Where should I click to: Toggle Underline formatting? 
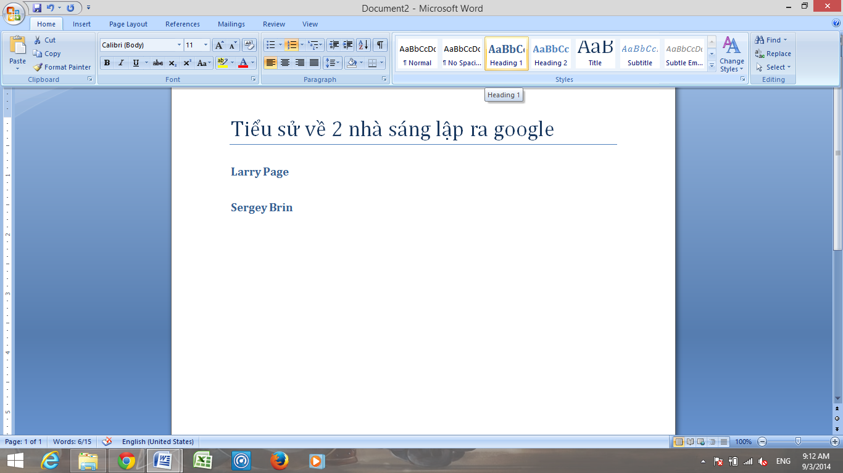[136, 63]
